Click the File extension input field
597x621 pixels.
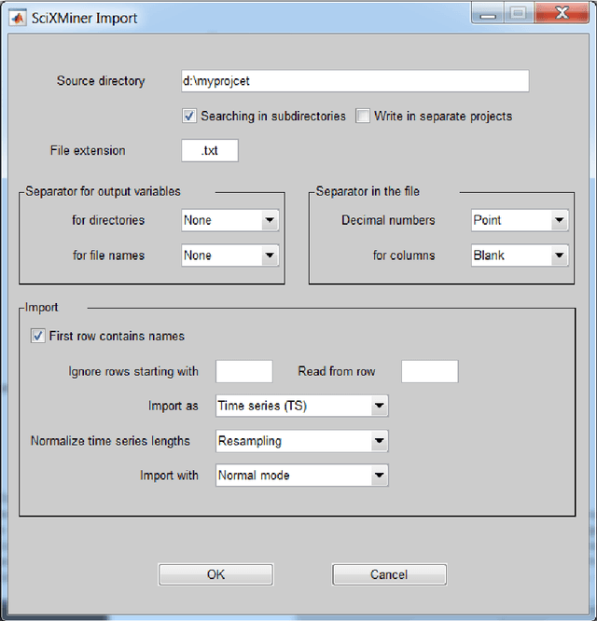click(x=210, y=150)
